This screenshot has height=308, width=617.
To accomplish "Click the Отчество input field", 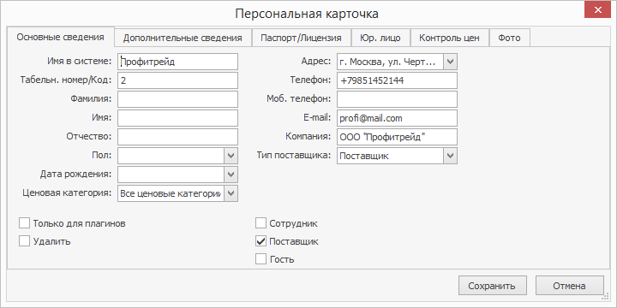I will (x=177, y=137).
